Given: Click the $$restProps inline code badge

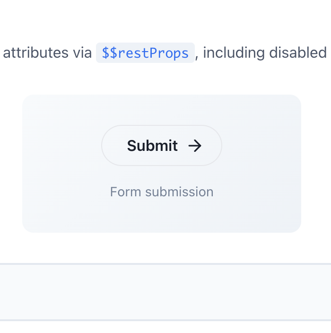Looking at the screenshot, I should 145,53.
